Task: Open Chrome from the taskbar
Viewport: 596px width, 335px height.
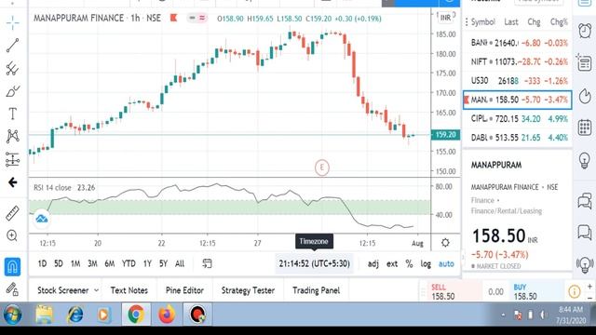Action: click(136, 315)
